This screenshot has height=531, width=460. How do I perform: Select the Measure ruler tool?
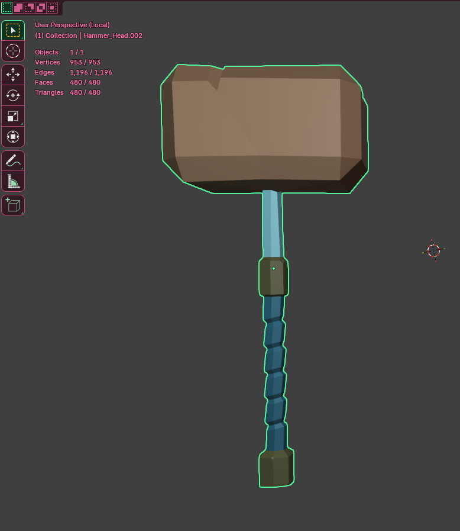[x=13, y=181]
